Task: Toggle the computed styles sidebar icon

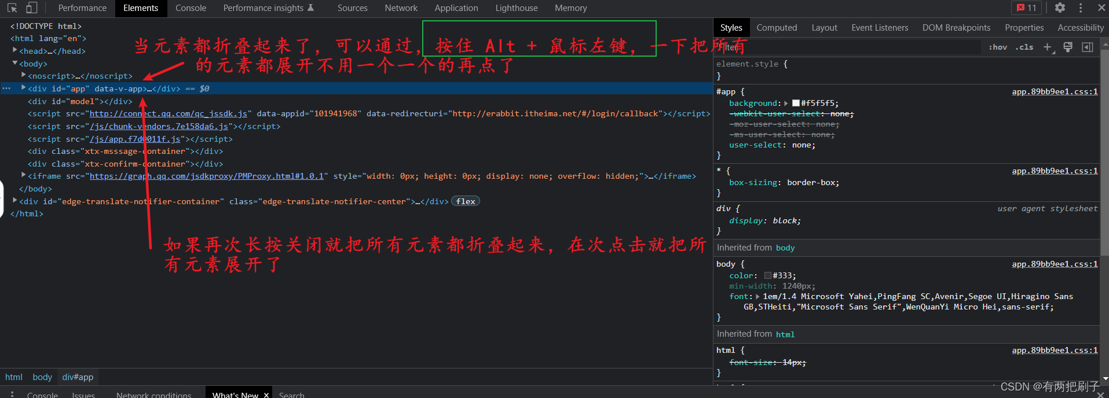Action: (x=1088, y=47)
